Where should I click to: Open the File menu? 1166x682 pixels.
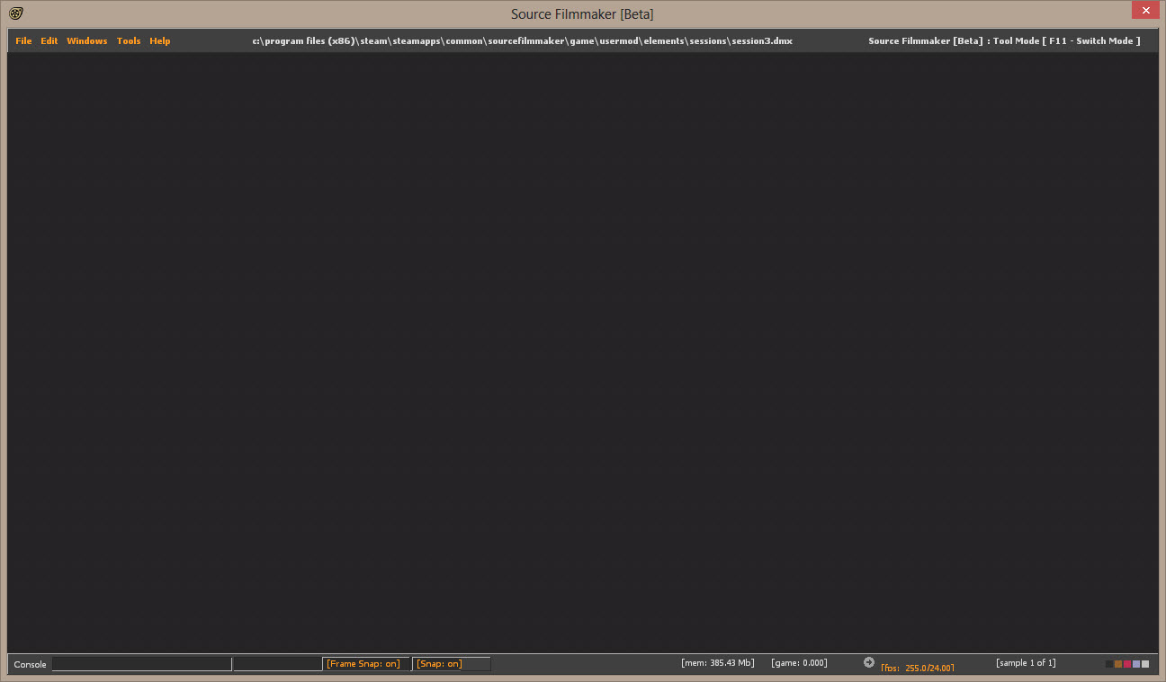[x=23, y=41]
